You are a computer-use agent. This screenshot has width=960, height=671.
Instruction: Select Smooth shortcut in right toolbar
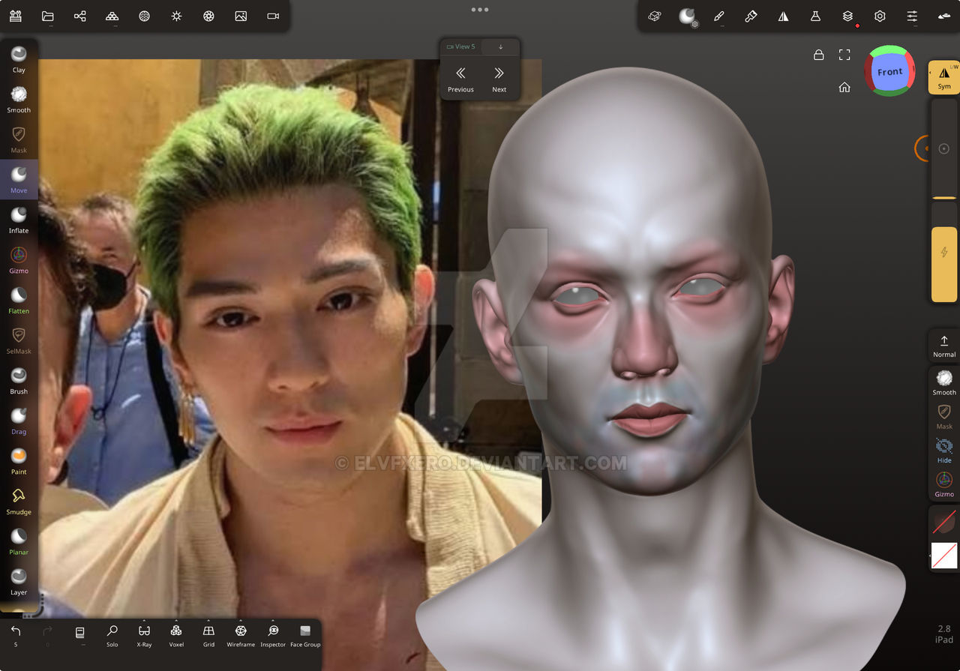pos(944,382)
